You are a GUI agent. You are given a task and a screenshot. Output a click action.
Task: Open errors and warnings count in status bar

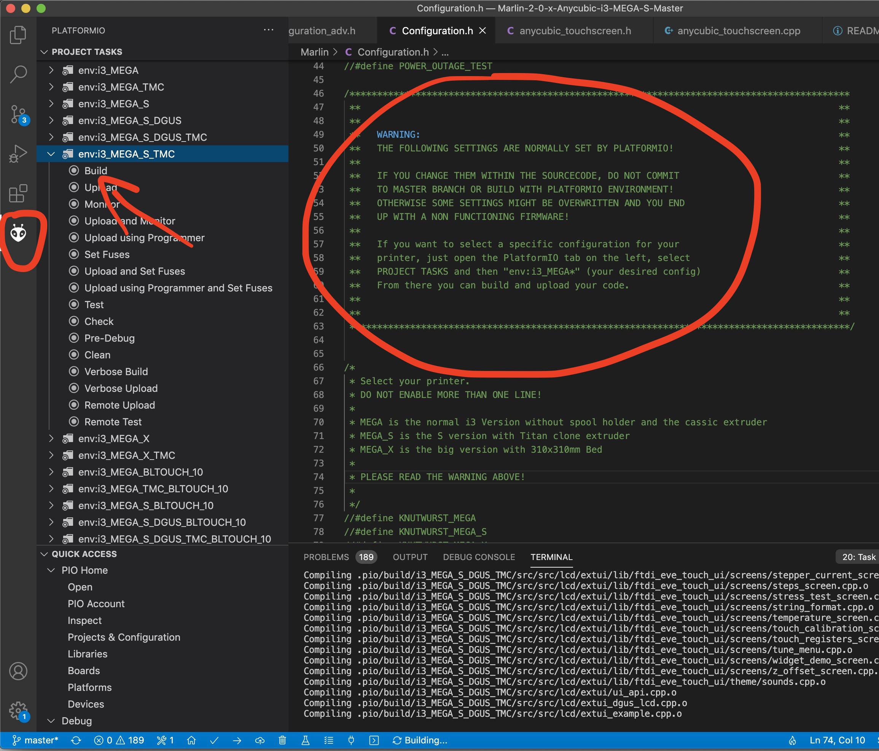(119, 740)
